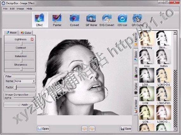Click the left arrow button below the image
This screenshot has height=135, width=181.
pyautogui.click(x=84, y=128)
